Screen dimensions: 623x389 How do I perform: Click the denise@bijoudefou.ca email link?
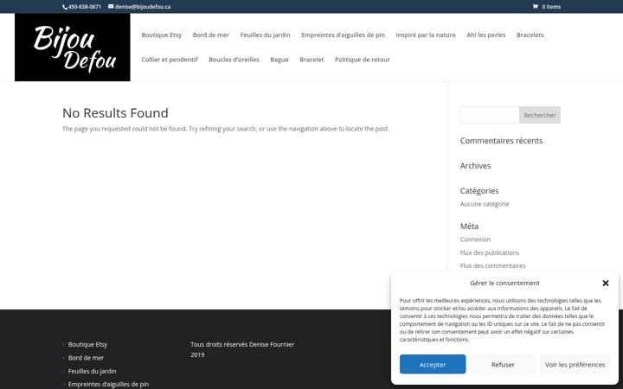(143, 7)
